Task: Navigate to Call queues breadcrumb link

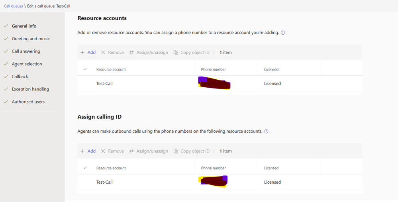Action: click(x=14, y=6)
